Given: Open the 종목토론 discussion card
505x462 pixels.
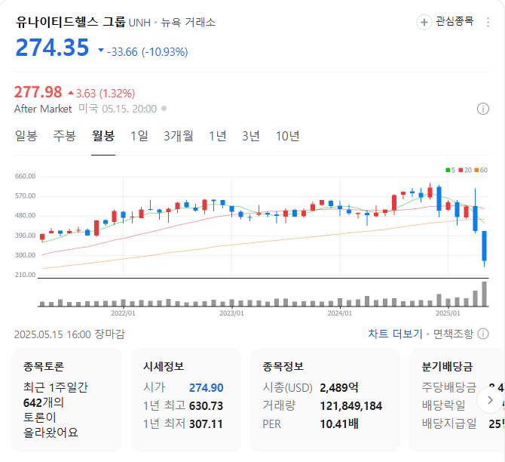Looking at the screenshot, I should tap(66, 400).
